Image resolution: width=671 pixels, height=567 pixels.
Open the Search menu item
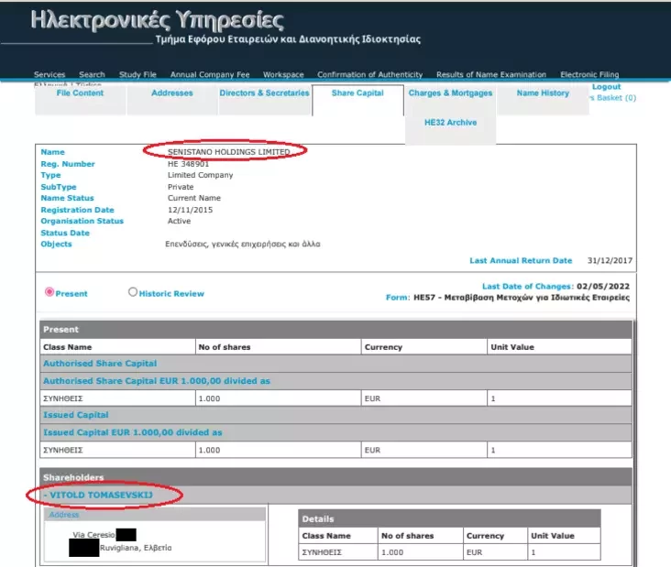pyautogui.click(x=92, y=74)
